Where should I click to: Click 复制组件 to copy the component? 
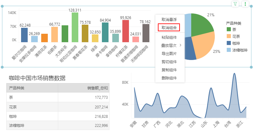[169, 70]
